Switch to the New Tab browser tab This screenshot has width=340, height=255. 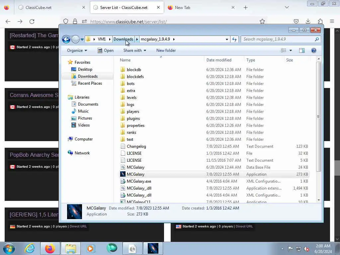(201, 8)
